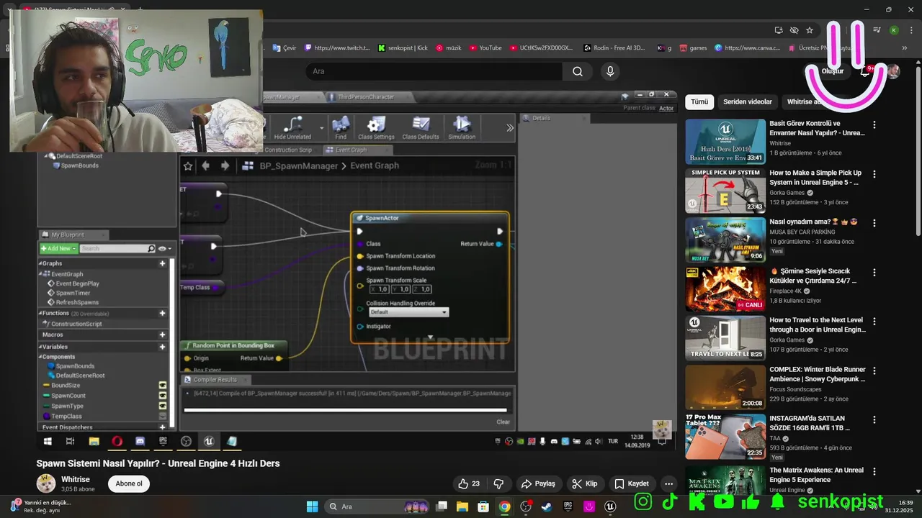
Task: Dislike the video with thumbs-down button
Action: click(x=498, y=483)
